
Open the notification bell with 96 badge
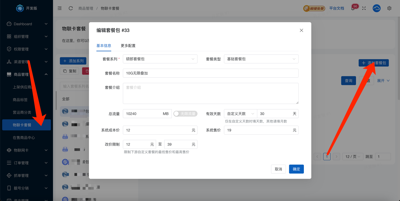point(353,8)
